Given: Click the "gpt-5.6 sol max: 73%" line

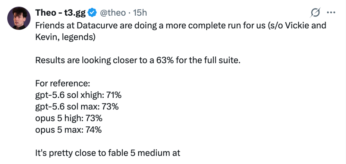Looking at the screenshot, I should pos(77,107).
